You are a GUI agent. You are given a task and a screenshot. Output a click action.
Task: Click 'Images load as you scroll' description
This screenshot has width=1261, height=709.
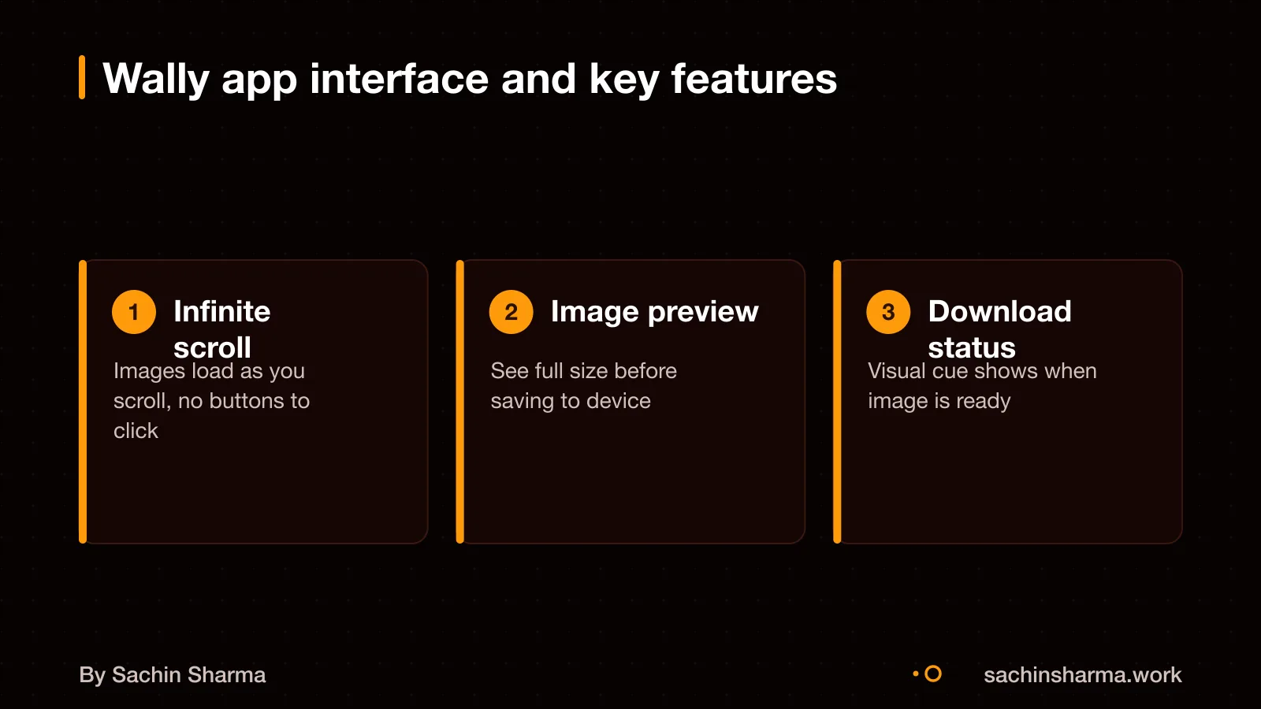tap(211, 401)
